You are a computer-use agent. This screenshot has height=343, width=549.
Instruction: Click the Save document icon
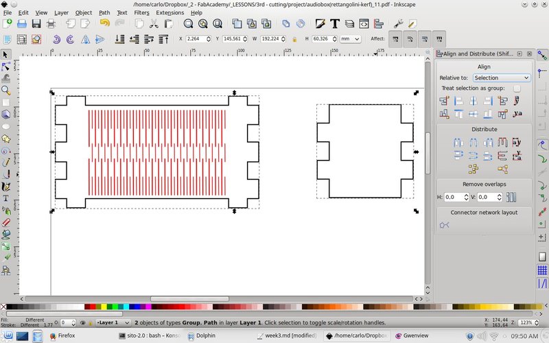(36, 23)
